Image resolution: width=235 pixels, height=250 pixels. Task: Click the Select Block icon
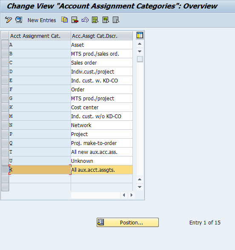[x=106, y=20]
